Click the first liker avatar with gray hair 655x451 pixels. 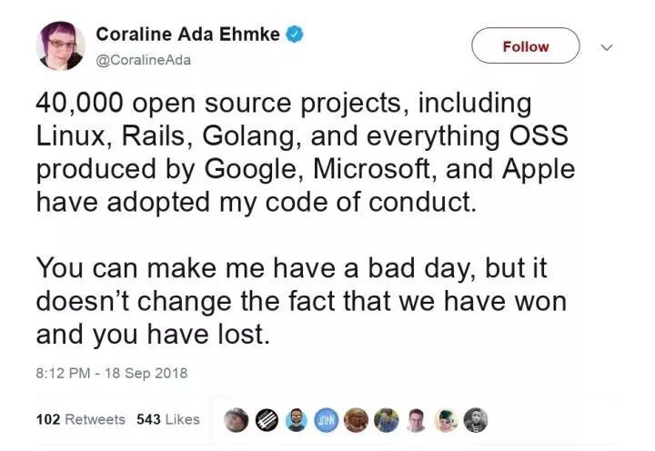pyautogui.click(x=237, y=419)
